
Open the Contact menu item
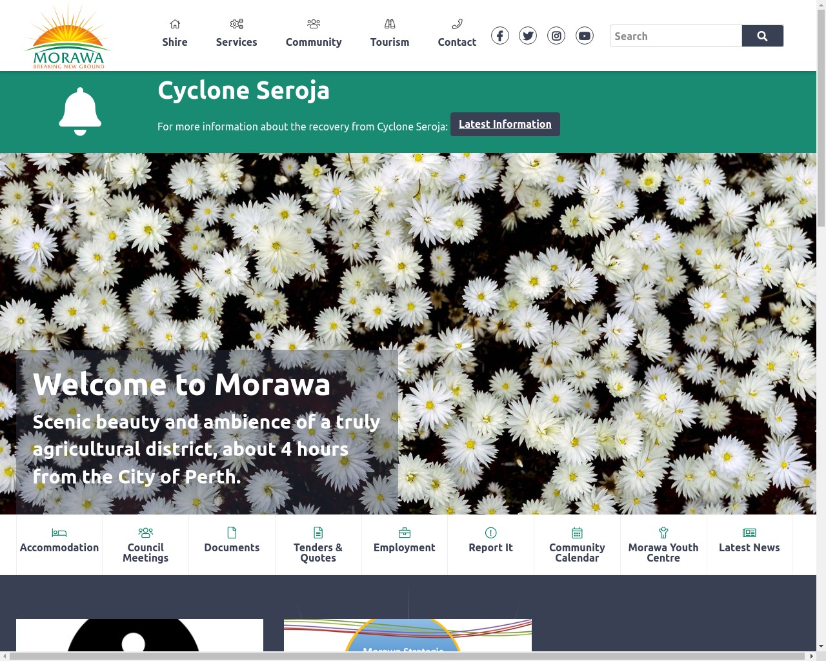(457, 36)
